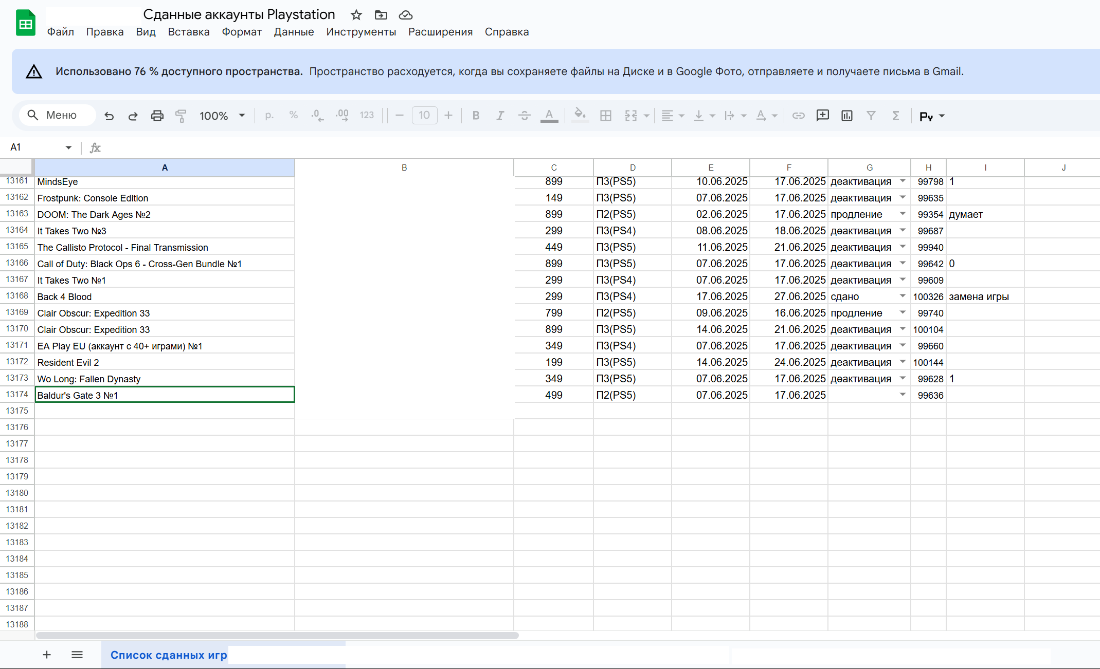This screenshot has width=1100, height=669.
Task: Open status dropdown for MindsEye row
Action: point(903,181)
